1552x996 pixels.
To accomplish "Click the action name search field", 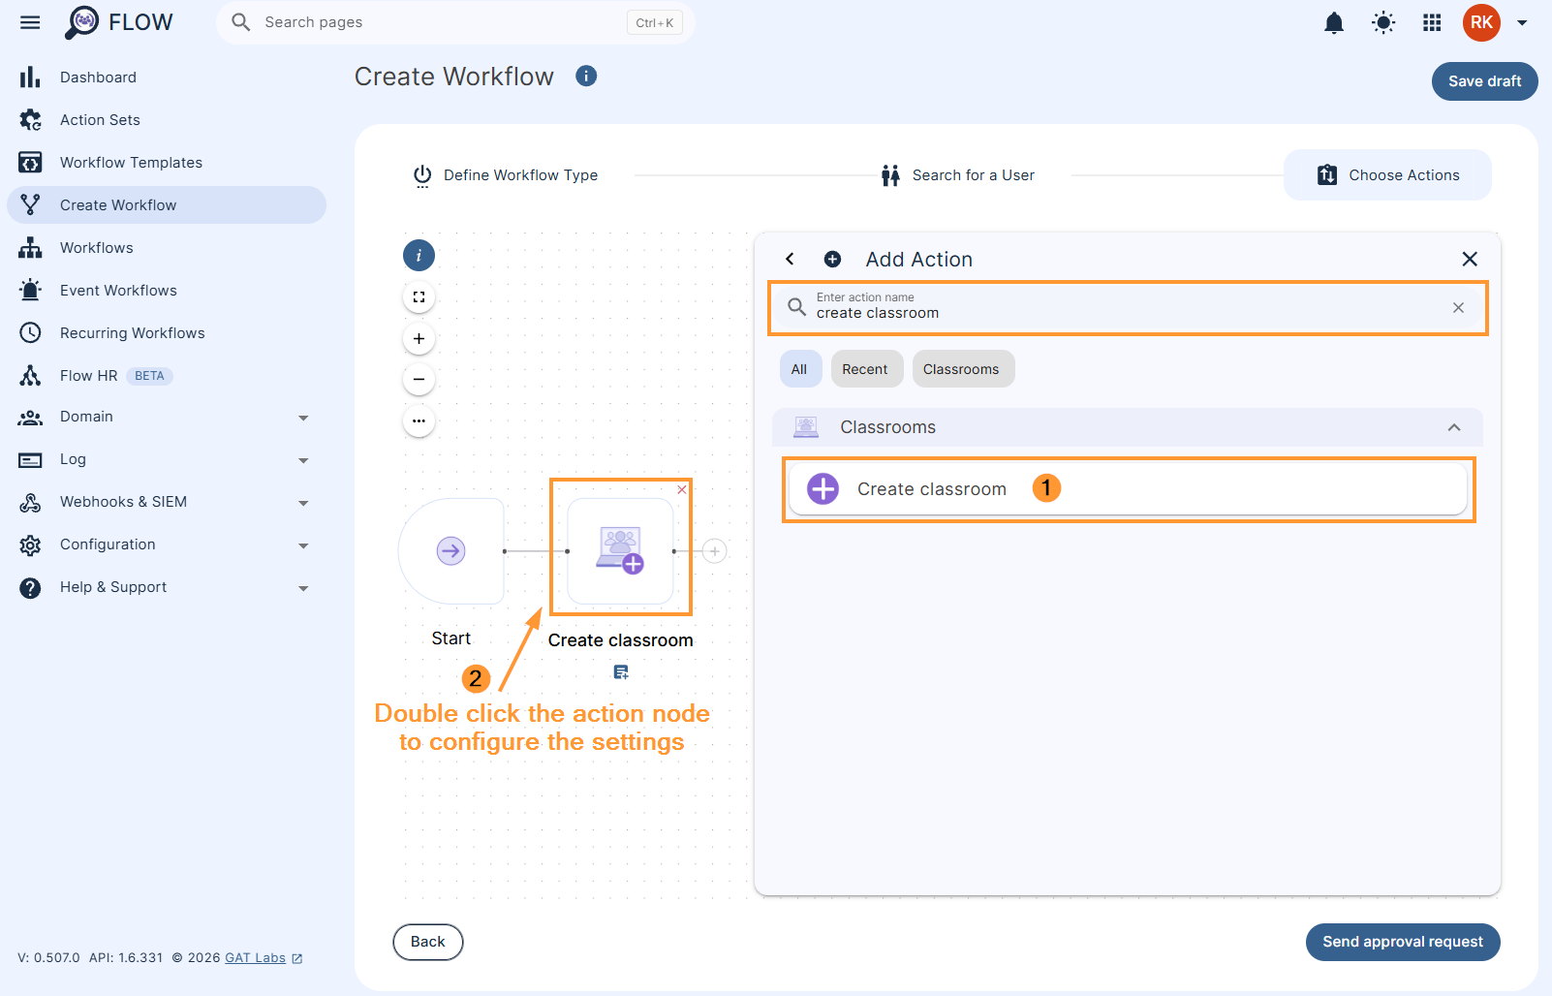I will point(1128,308).
